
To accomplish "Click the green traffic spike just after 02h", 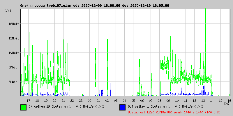I will (107, 67).
